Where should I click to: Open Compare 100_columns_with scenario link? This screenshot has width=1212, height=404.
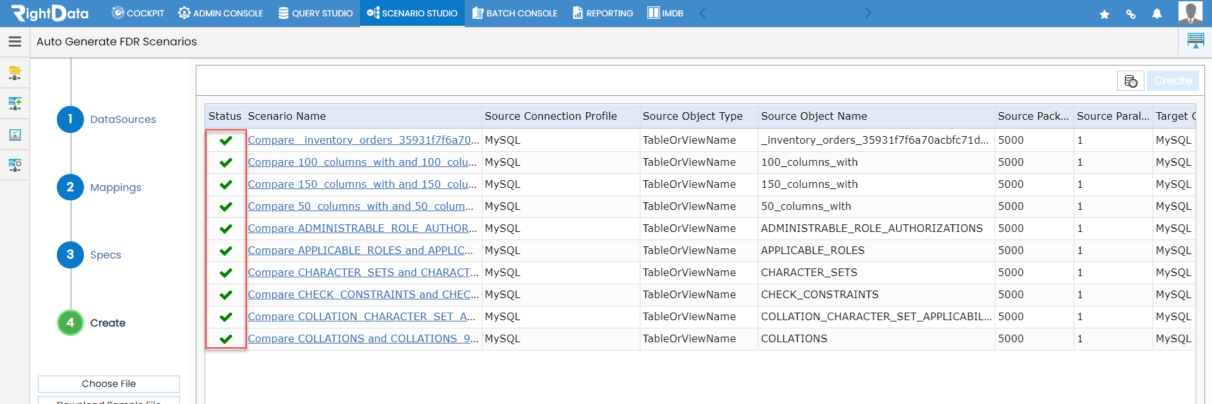pos(362,162)
